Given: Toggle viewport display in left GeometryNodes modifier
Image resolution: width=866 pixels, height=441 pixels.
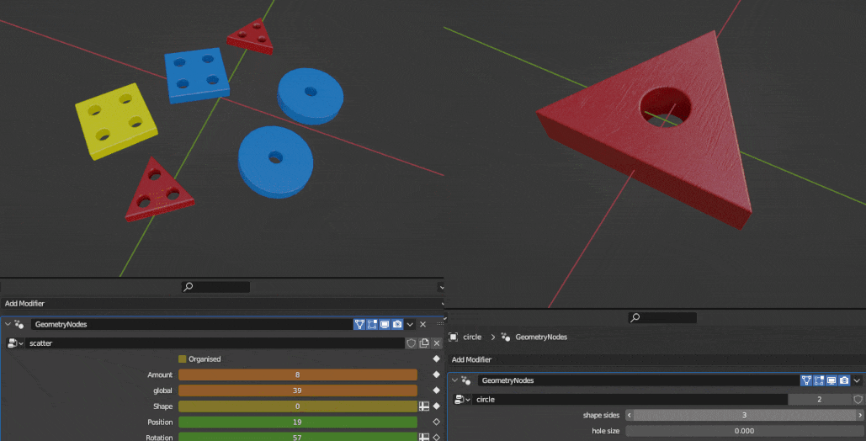Looking at the screenshot, I should point(385,324).
